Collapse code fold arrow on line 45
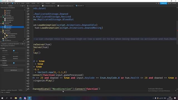The width and height of the screenshot is (178, 100). point(33,89)
